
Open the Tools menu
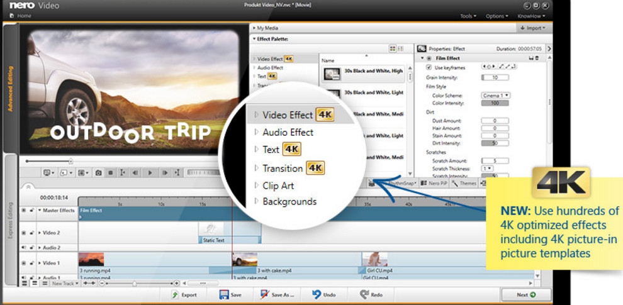click(x=468, y=16)
